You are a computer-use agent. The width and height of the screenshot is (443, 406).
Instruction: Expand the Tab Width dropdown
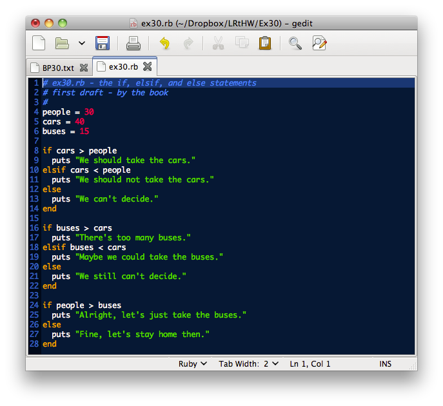pyautogui.click(x=248, y=363)
